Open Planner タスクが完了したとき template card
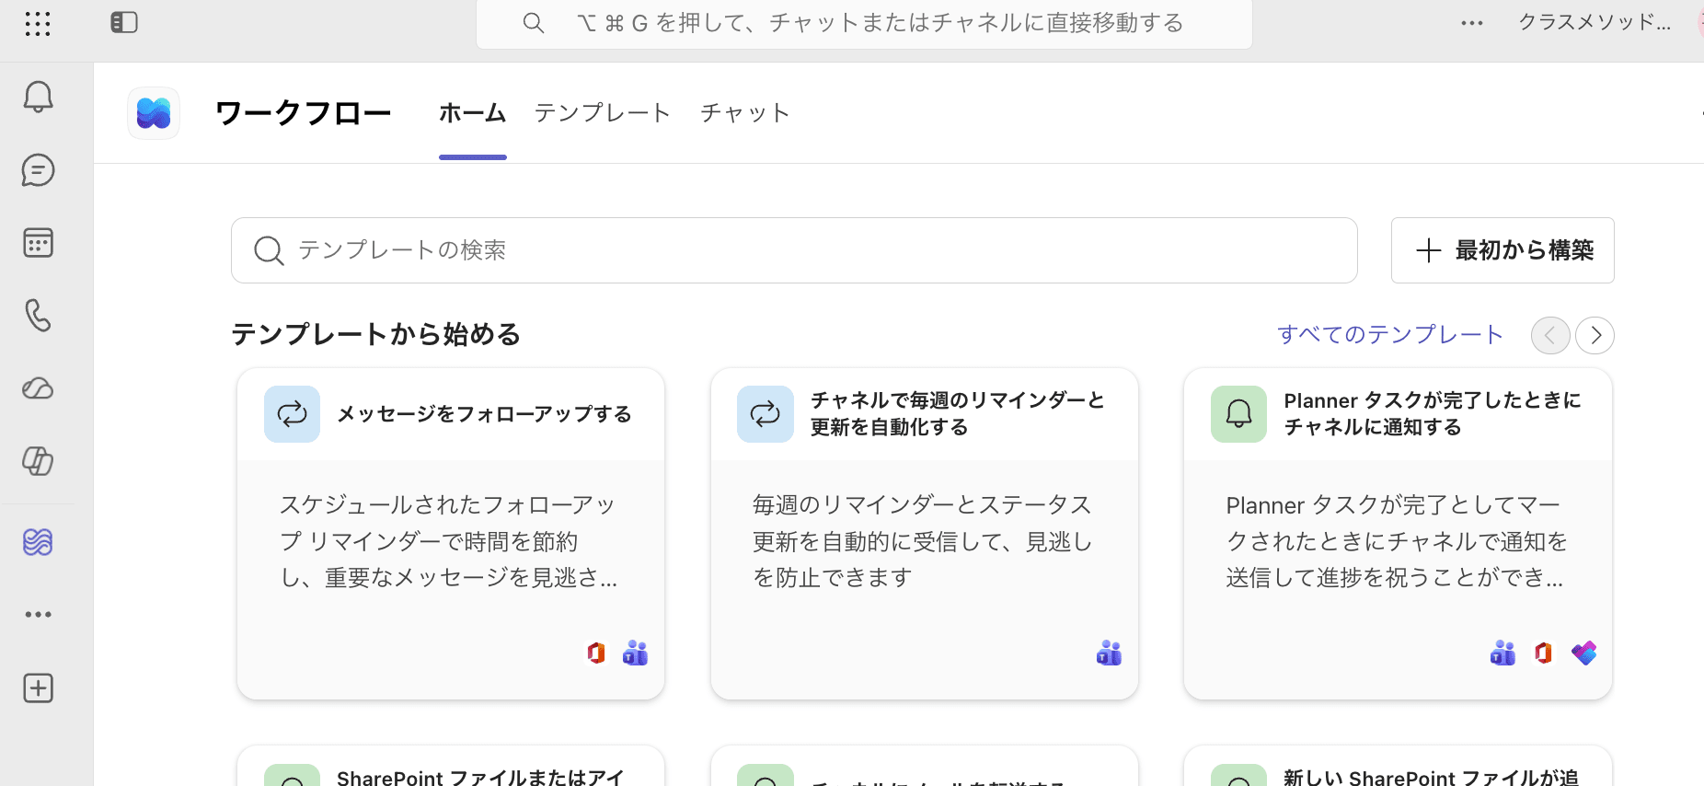 pyautogui.click(x=1398, y=534)
